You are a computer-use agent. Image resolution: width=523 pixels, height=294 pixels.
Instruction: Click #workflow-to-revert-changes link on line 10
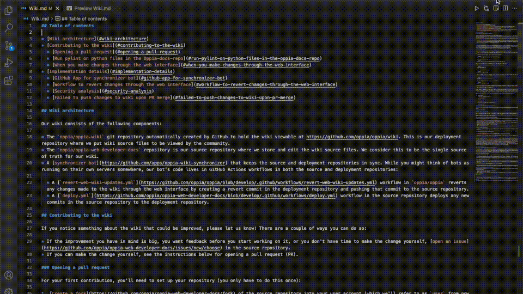click(x=265, y=85)
